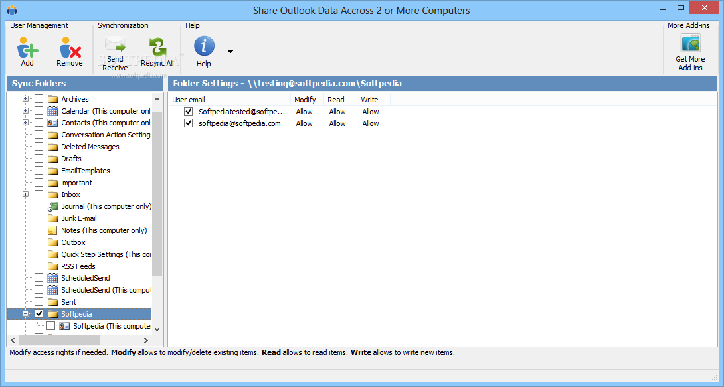This screenshot has height=387, width=724.
Task: Click the Outbox folder icon
Action: [x=52, y=242]
